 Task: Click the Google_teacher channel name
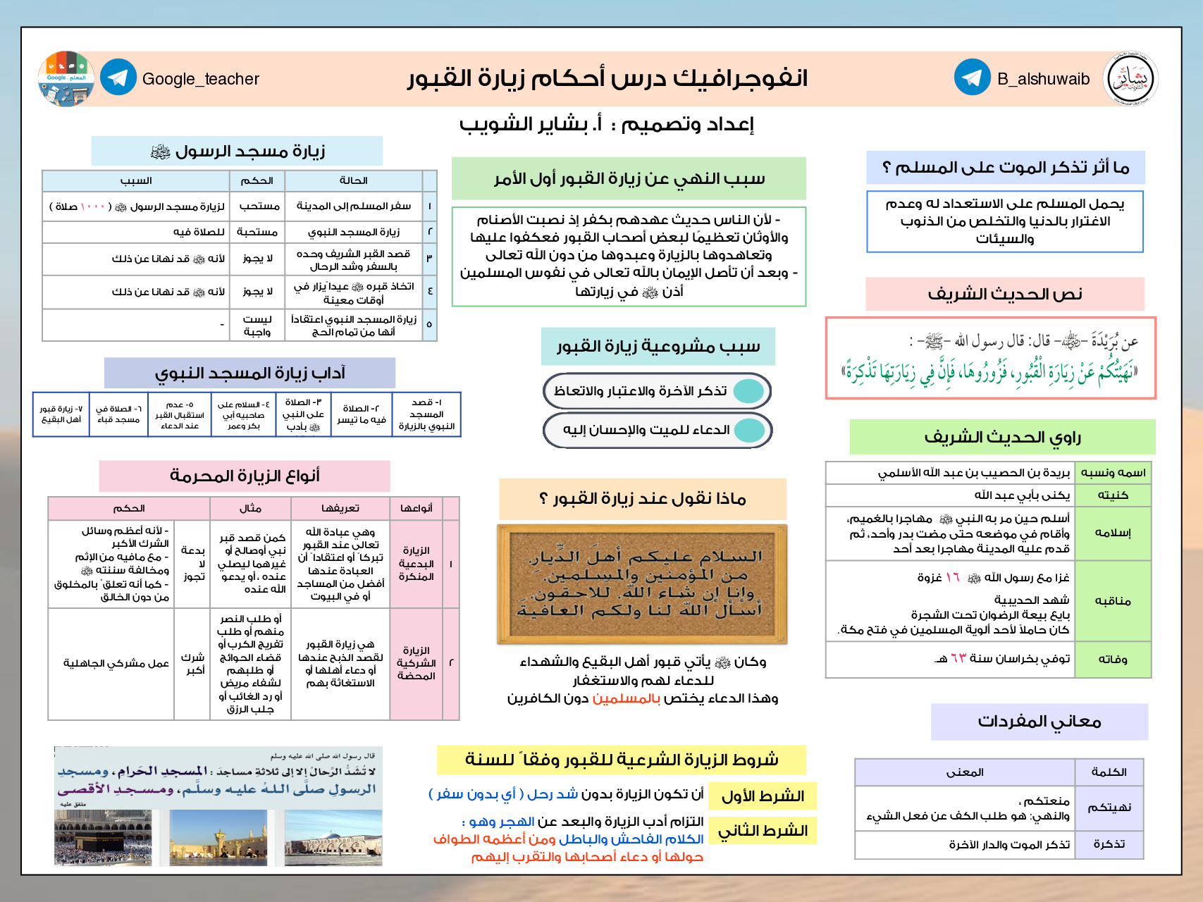click(201, 79)
